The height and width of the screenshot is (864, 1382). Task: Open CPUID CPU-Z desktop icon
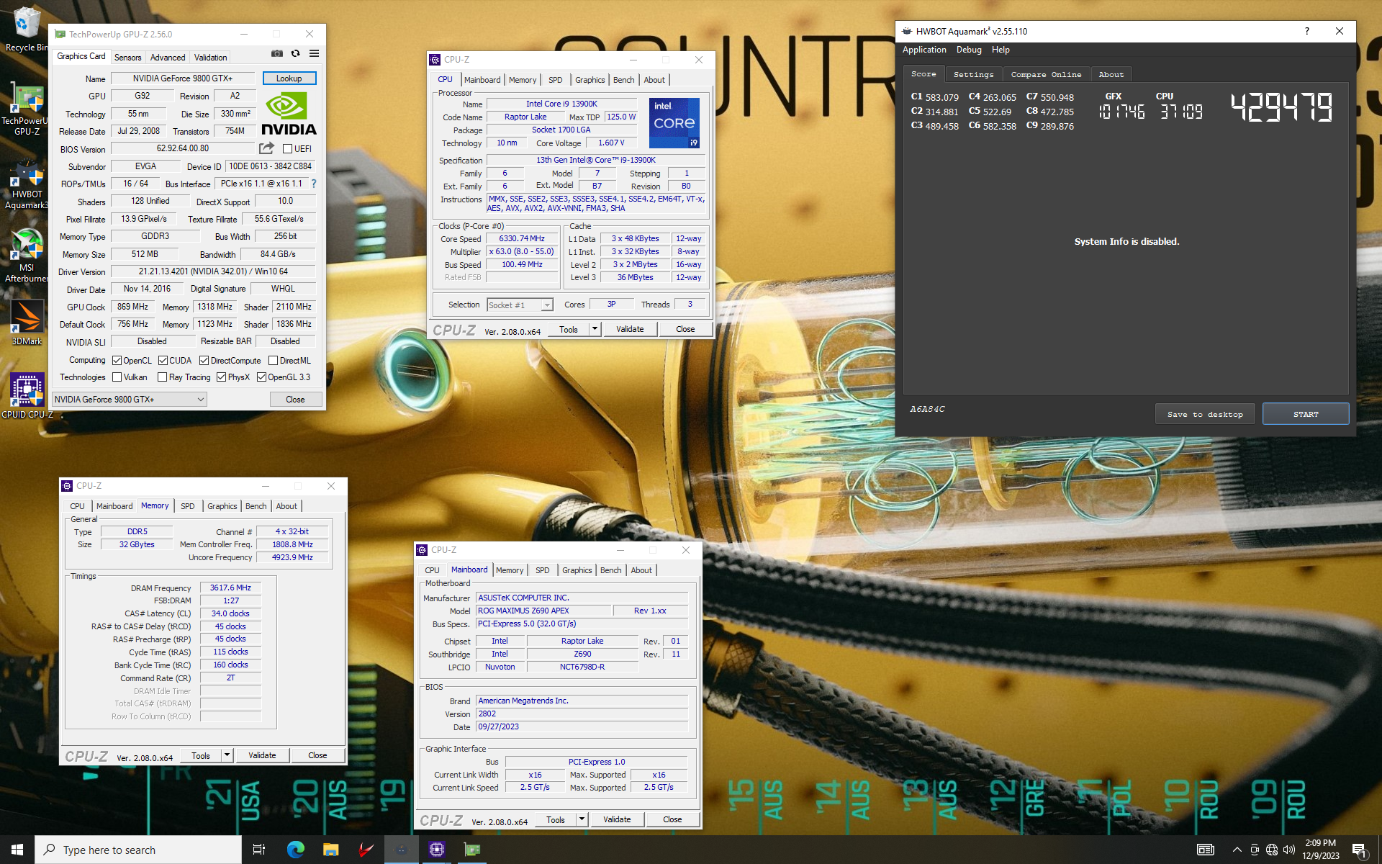click(x=27, y=395)
